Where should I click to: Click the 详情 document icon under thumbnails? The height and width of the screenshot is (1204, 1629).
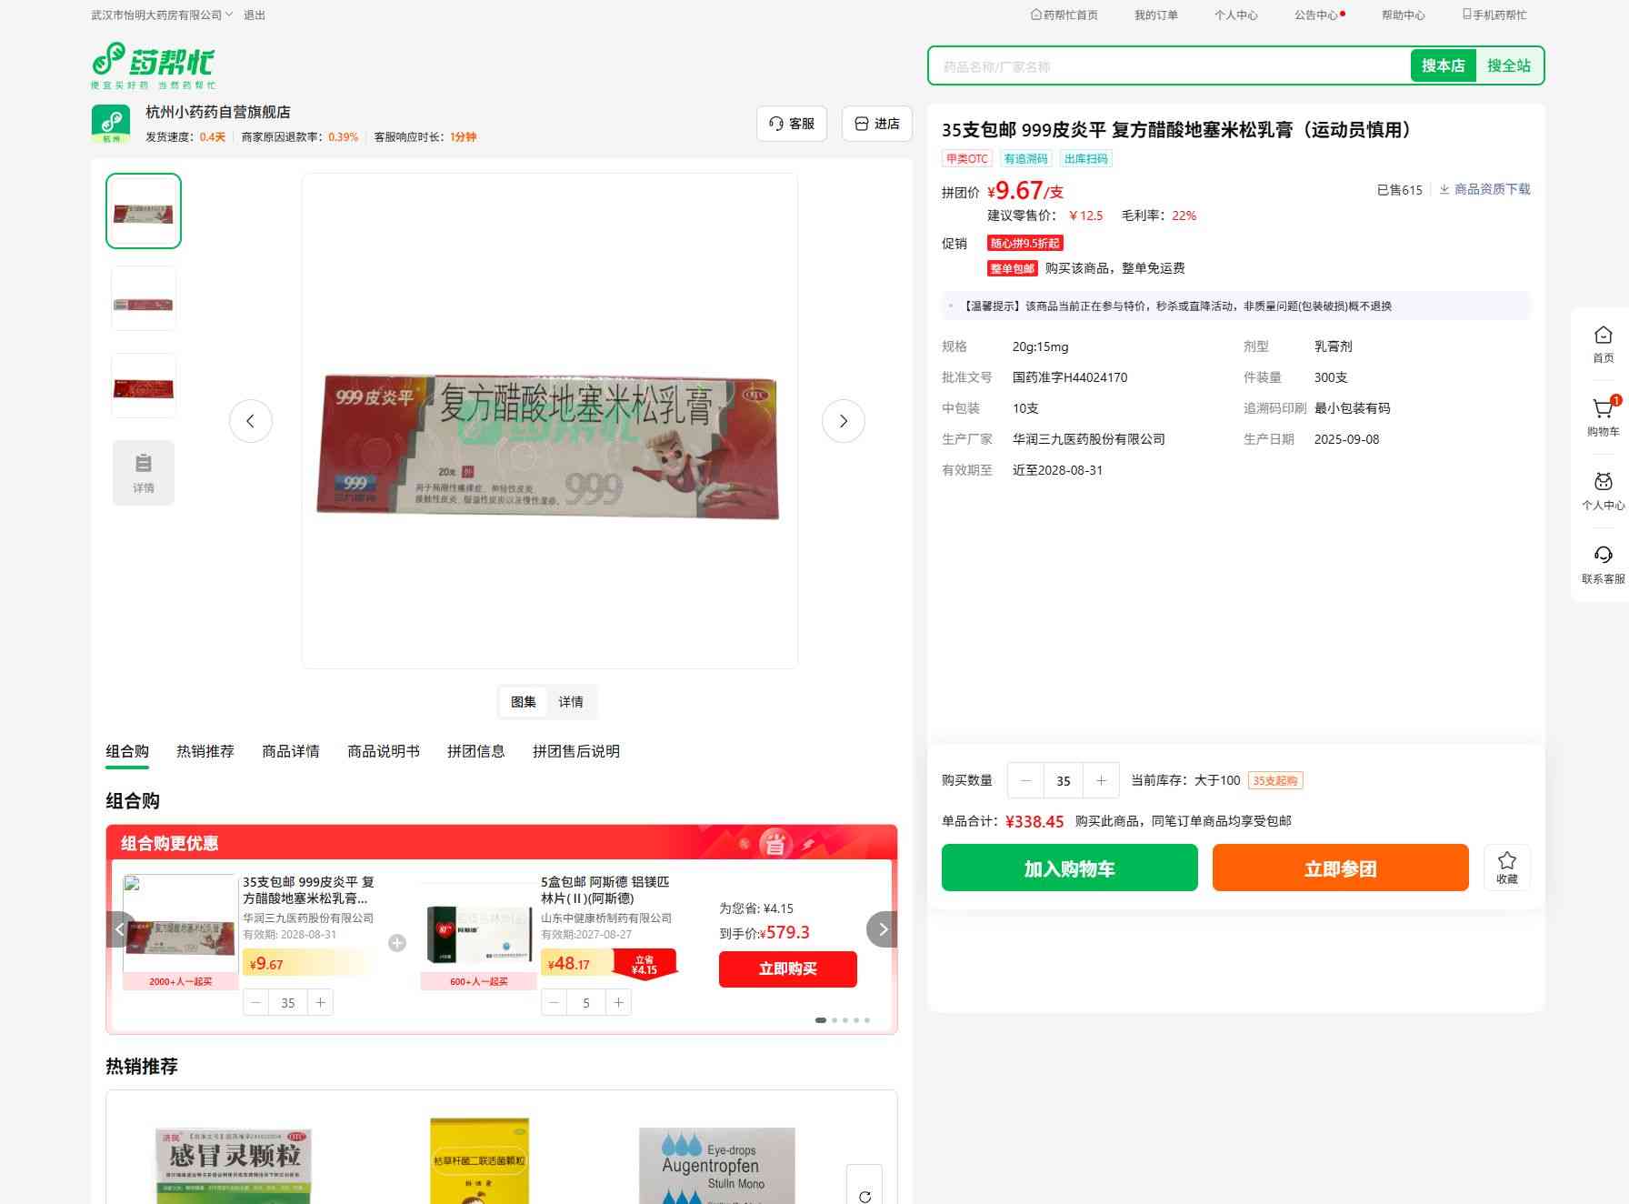(144, 473)
